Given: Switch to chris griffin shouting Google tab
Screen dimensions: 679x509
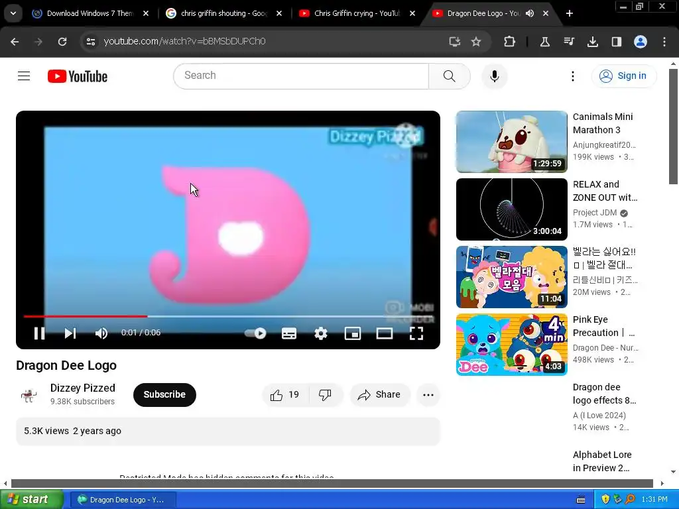Looking at the screenshot, I should coord(223,13).
